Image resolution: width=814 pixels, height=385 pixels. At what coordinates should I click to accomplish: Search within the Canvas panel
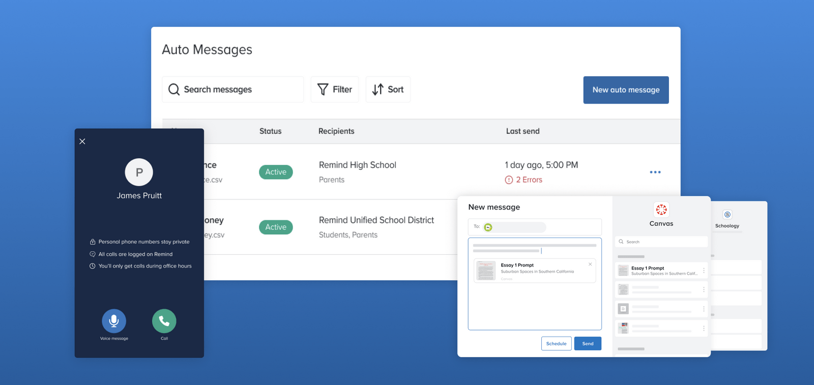click(x=661, y=242)
